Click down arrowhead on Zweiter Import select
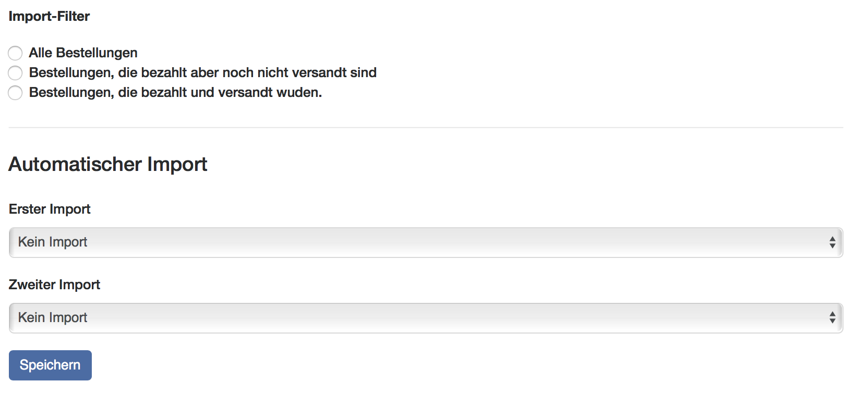868x394 pixels. [832, 322]
